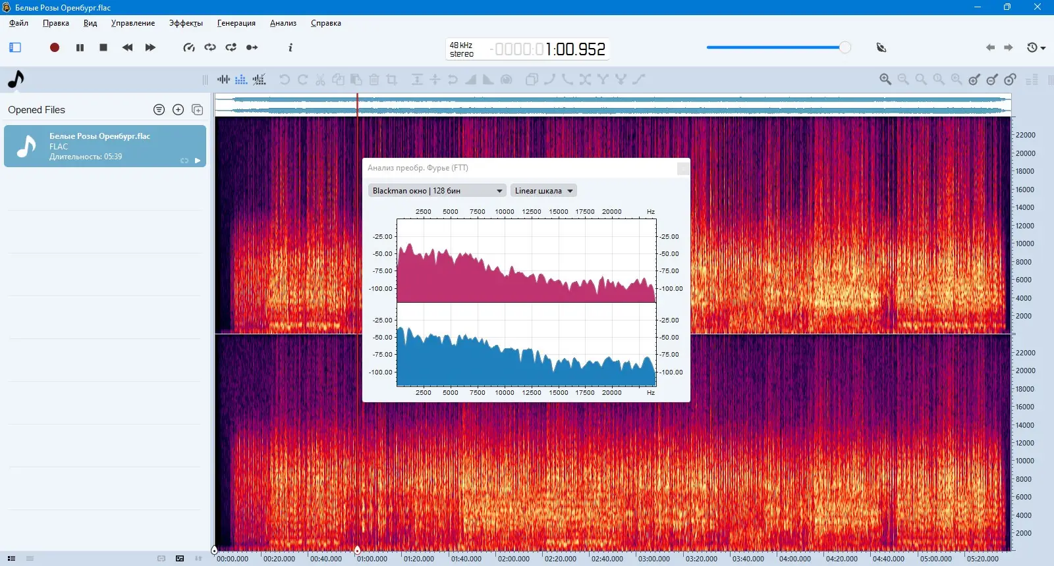Toggle spectrogram view mode
This screenshot has height=566, width=1054.
point(241,80)
